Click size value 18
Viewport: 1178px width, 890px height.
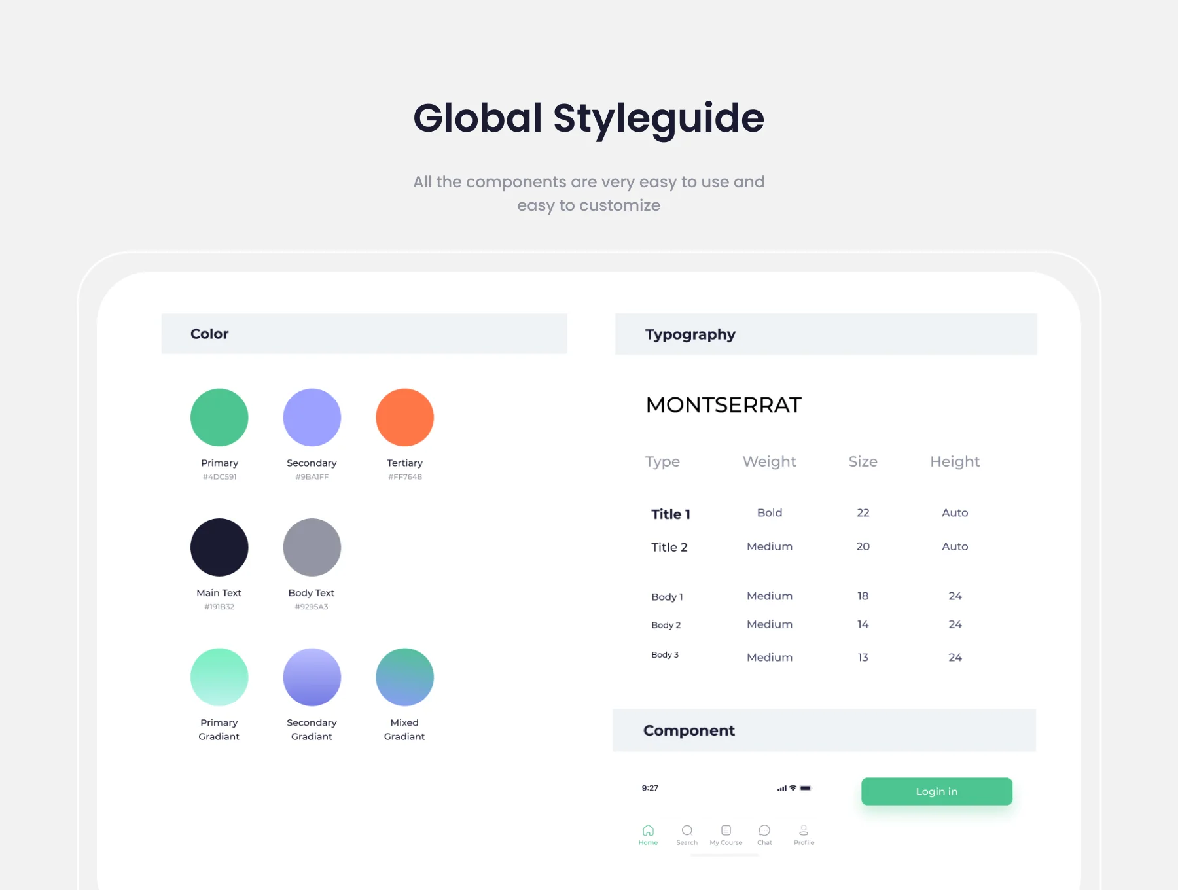click(x=863, y=596)
